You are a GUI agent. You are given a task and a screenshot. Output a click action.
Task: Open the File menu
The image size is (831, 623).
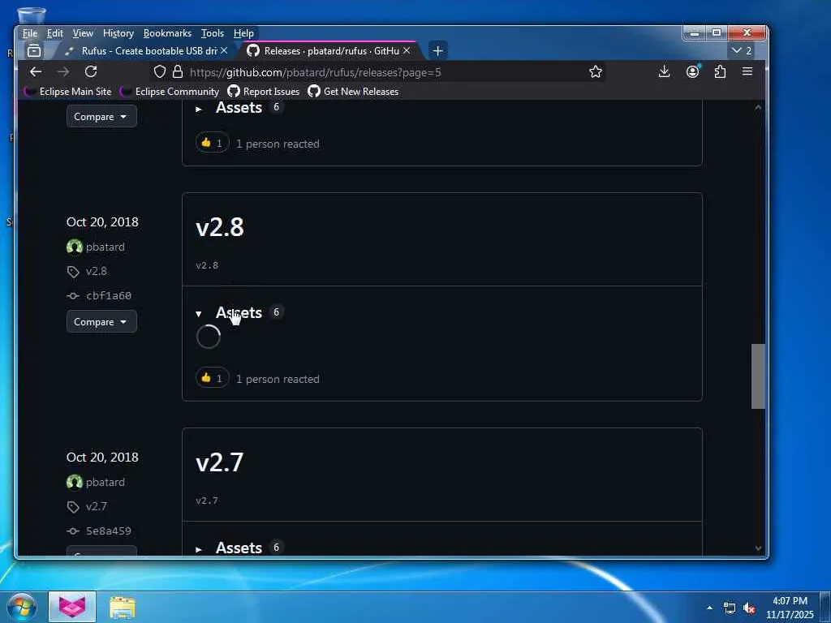pyautogui.click(x=30, y=33)
